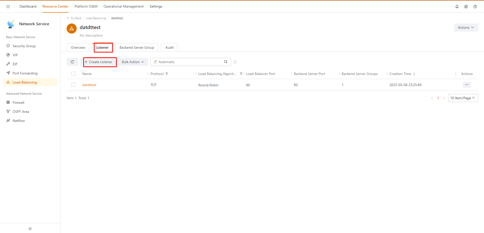Screen dimensions: 484x233
Task: Click the help question mark icon
Action: tap(475, 7)
